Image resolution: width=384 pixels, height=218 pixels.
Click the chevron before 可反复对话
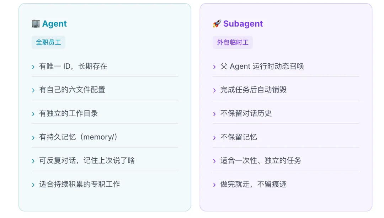coord(33,161)
